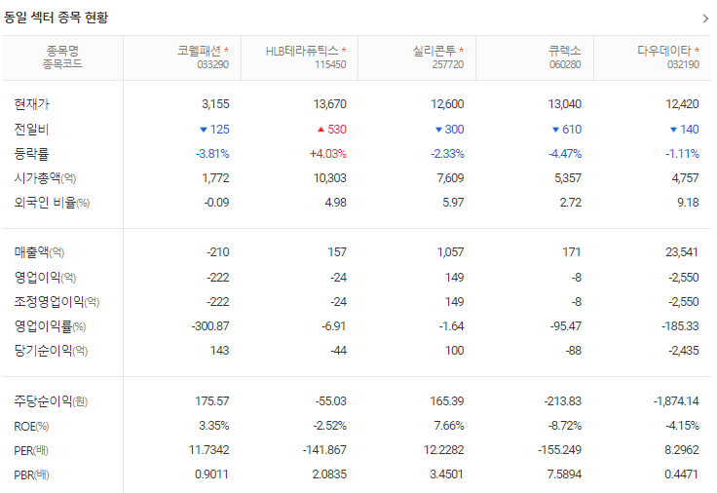The height and width of the screenshot is (493, 717).
Task: Click PBR value 7.5894
Action: (564, 474)
